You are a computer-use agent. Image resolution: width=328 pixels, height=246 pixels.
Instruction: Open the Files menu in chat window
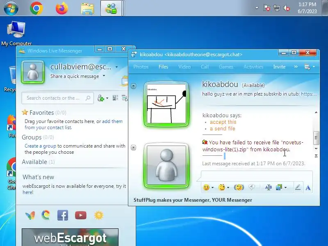tap(163, 67)
